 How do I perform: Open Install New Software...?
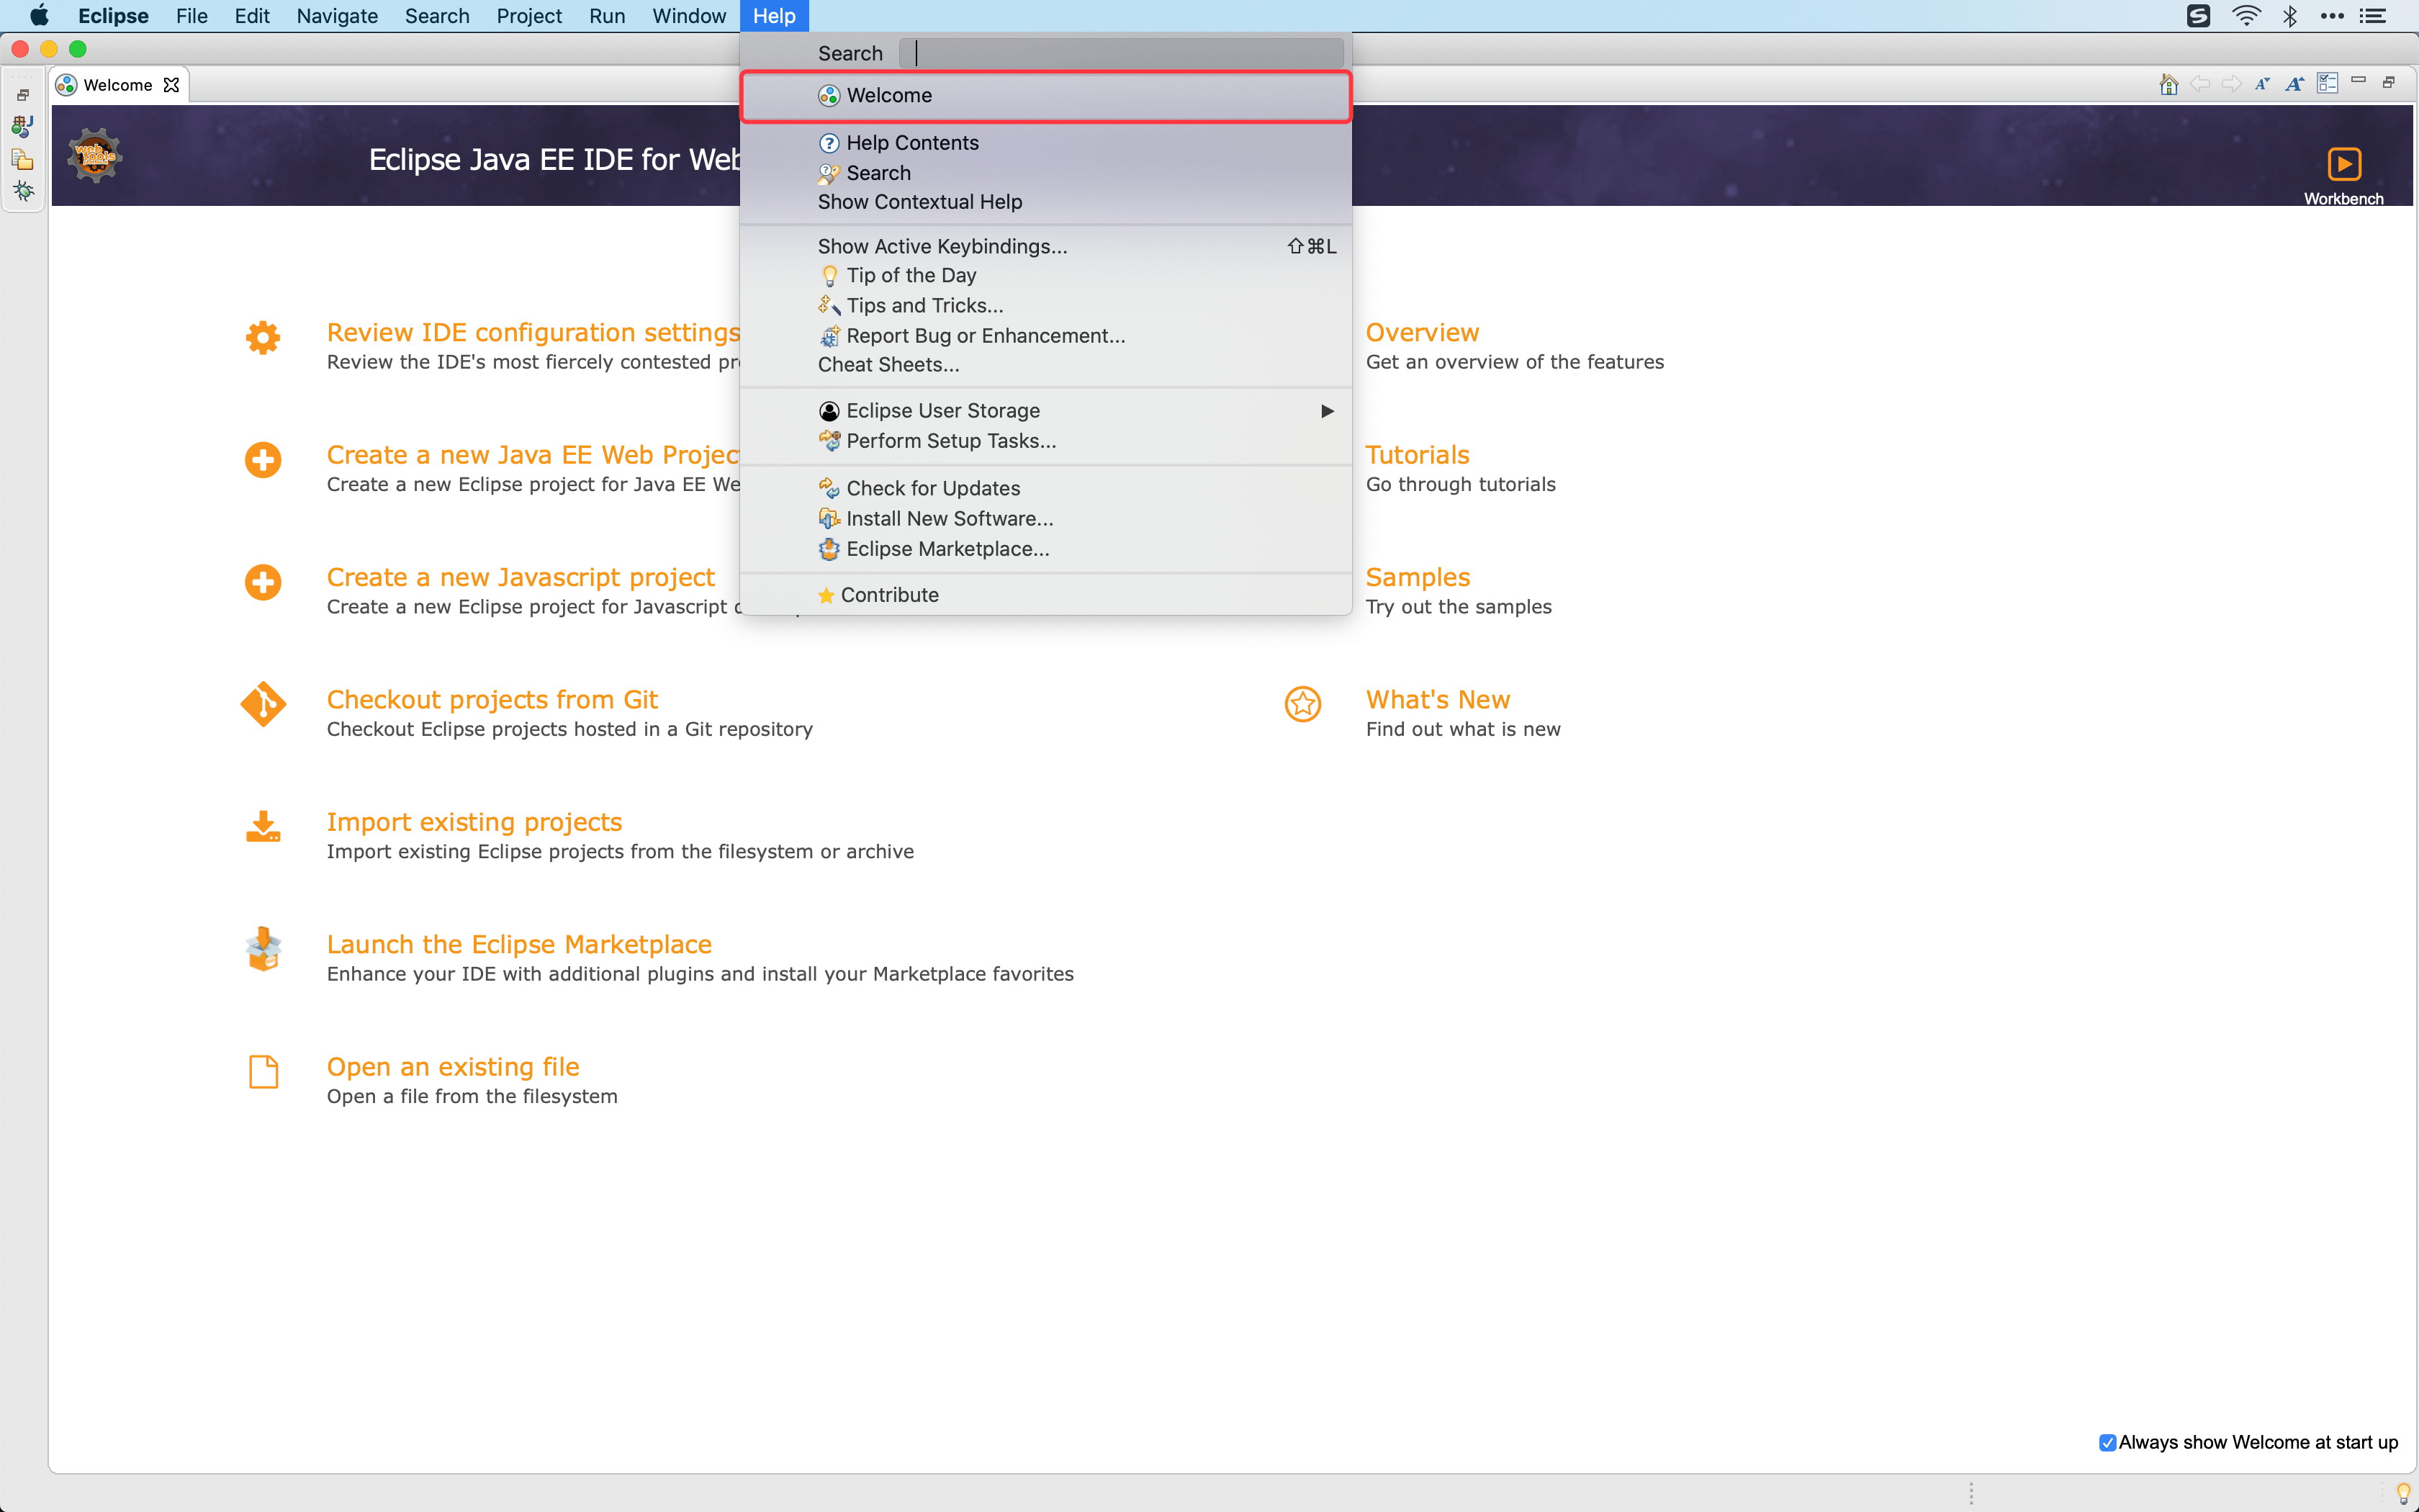1045,519
